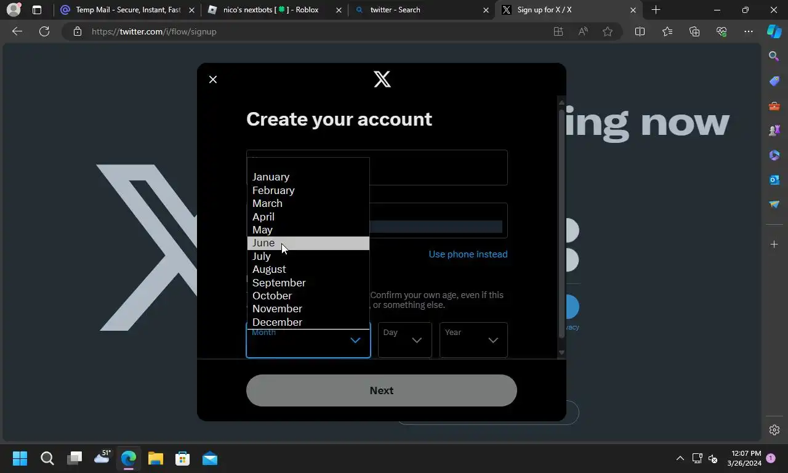Open Task View on the taskbar
This screenshot has width=788, height=473.
74,458
